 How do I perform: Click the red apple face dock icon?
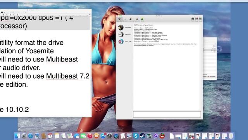coord(162,136)
